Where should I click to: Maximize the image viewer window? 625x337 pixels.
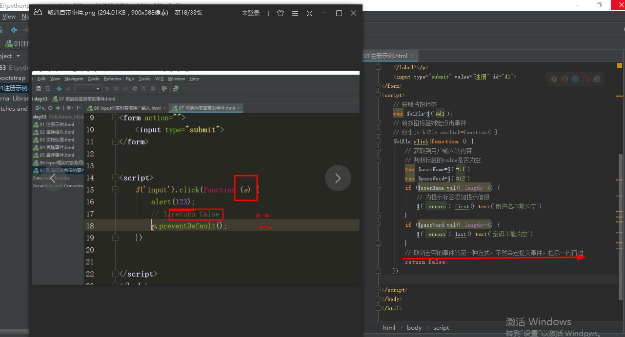(x=339, y=13)
